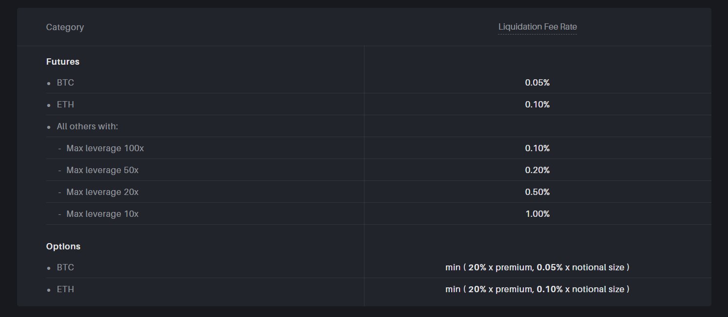The width and height of the screenshot is (728, 317).
Task: Click the BTC options fee formula
Action: click(537, 267)
